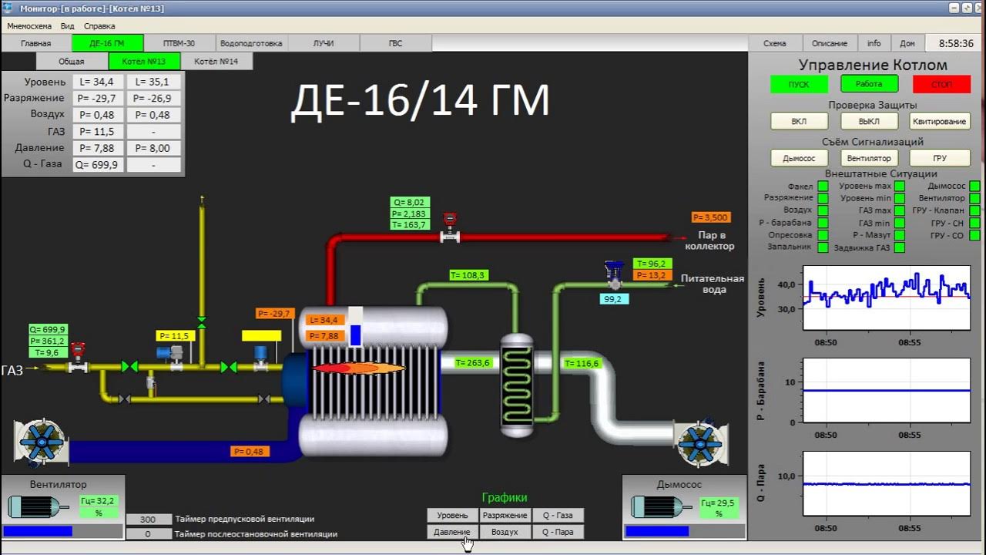Toggle the Запальник alarm indicator
Image resolution: width=986 pixels, height=555 pixels.
click(823, 247)
